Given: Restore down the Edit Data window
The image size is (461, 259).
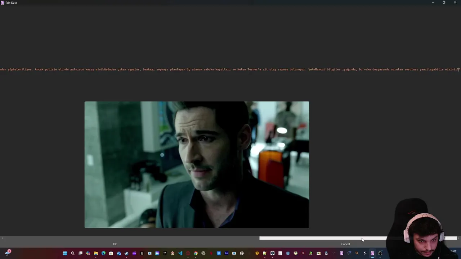Looking at the screenshot, I should point(444,3).
